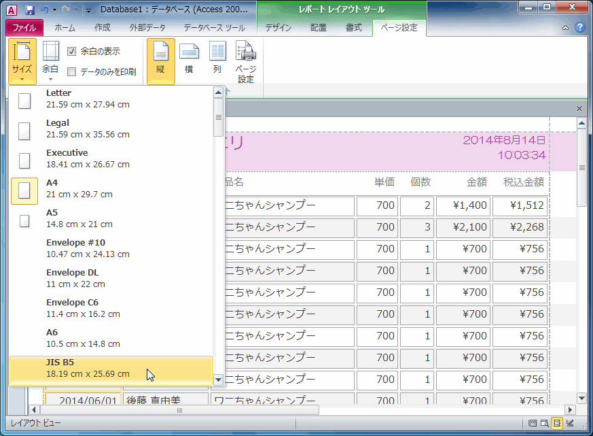Switch to the 作成 tab

click(102, 28)
